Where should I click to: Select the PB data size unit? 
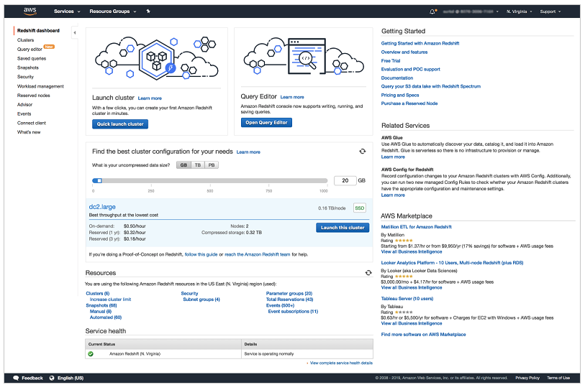[212, 165]
